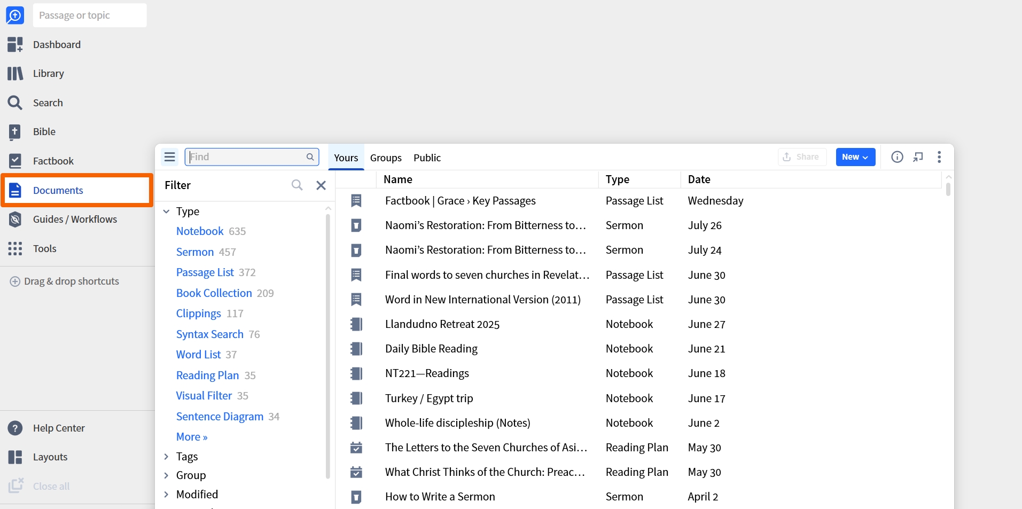
Task: Filter by Syntax Search type
Action: click(x=210, y=334)
